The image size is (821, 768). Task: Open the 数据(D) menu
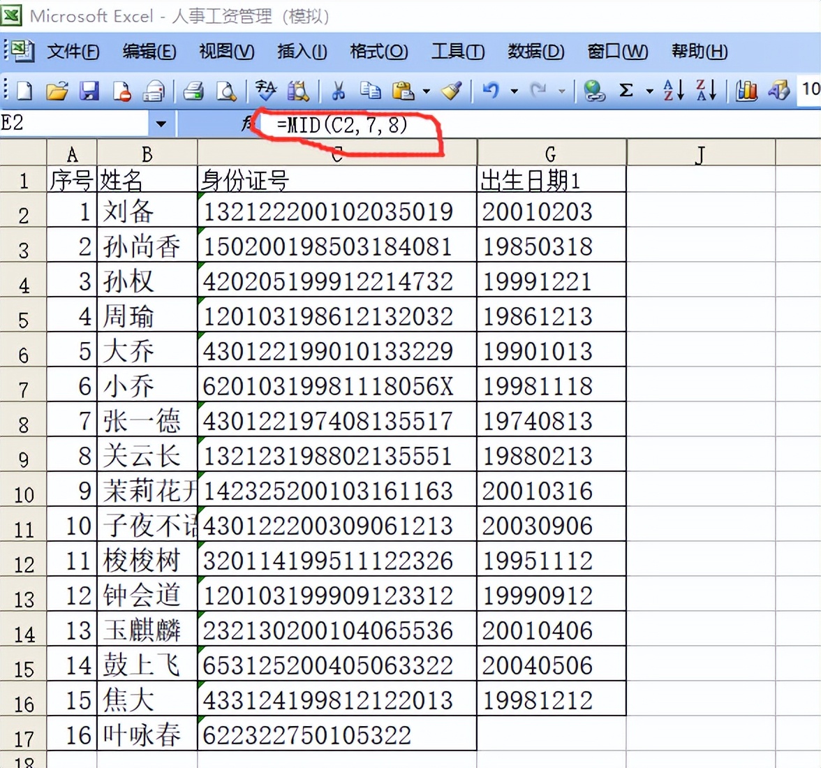coord(535,52)
